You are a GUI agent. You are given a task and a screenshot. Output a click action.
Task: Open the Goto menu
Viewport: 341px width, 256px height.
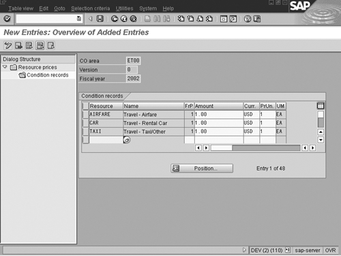click(59, 8)
